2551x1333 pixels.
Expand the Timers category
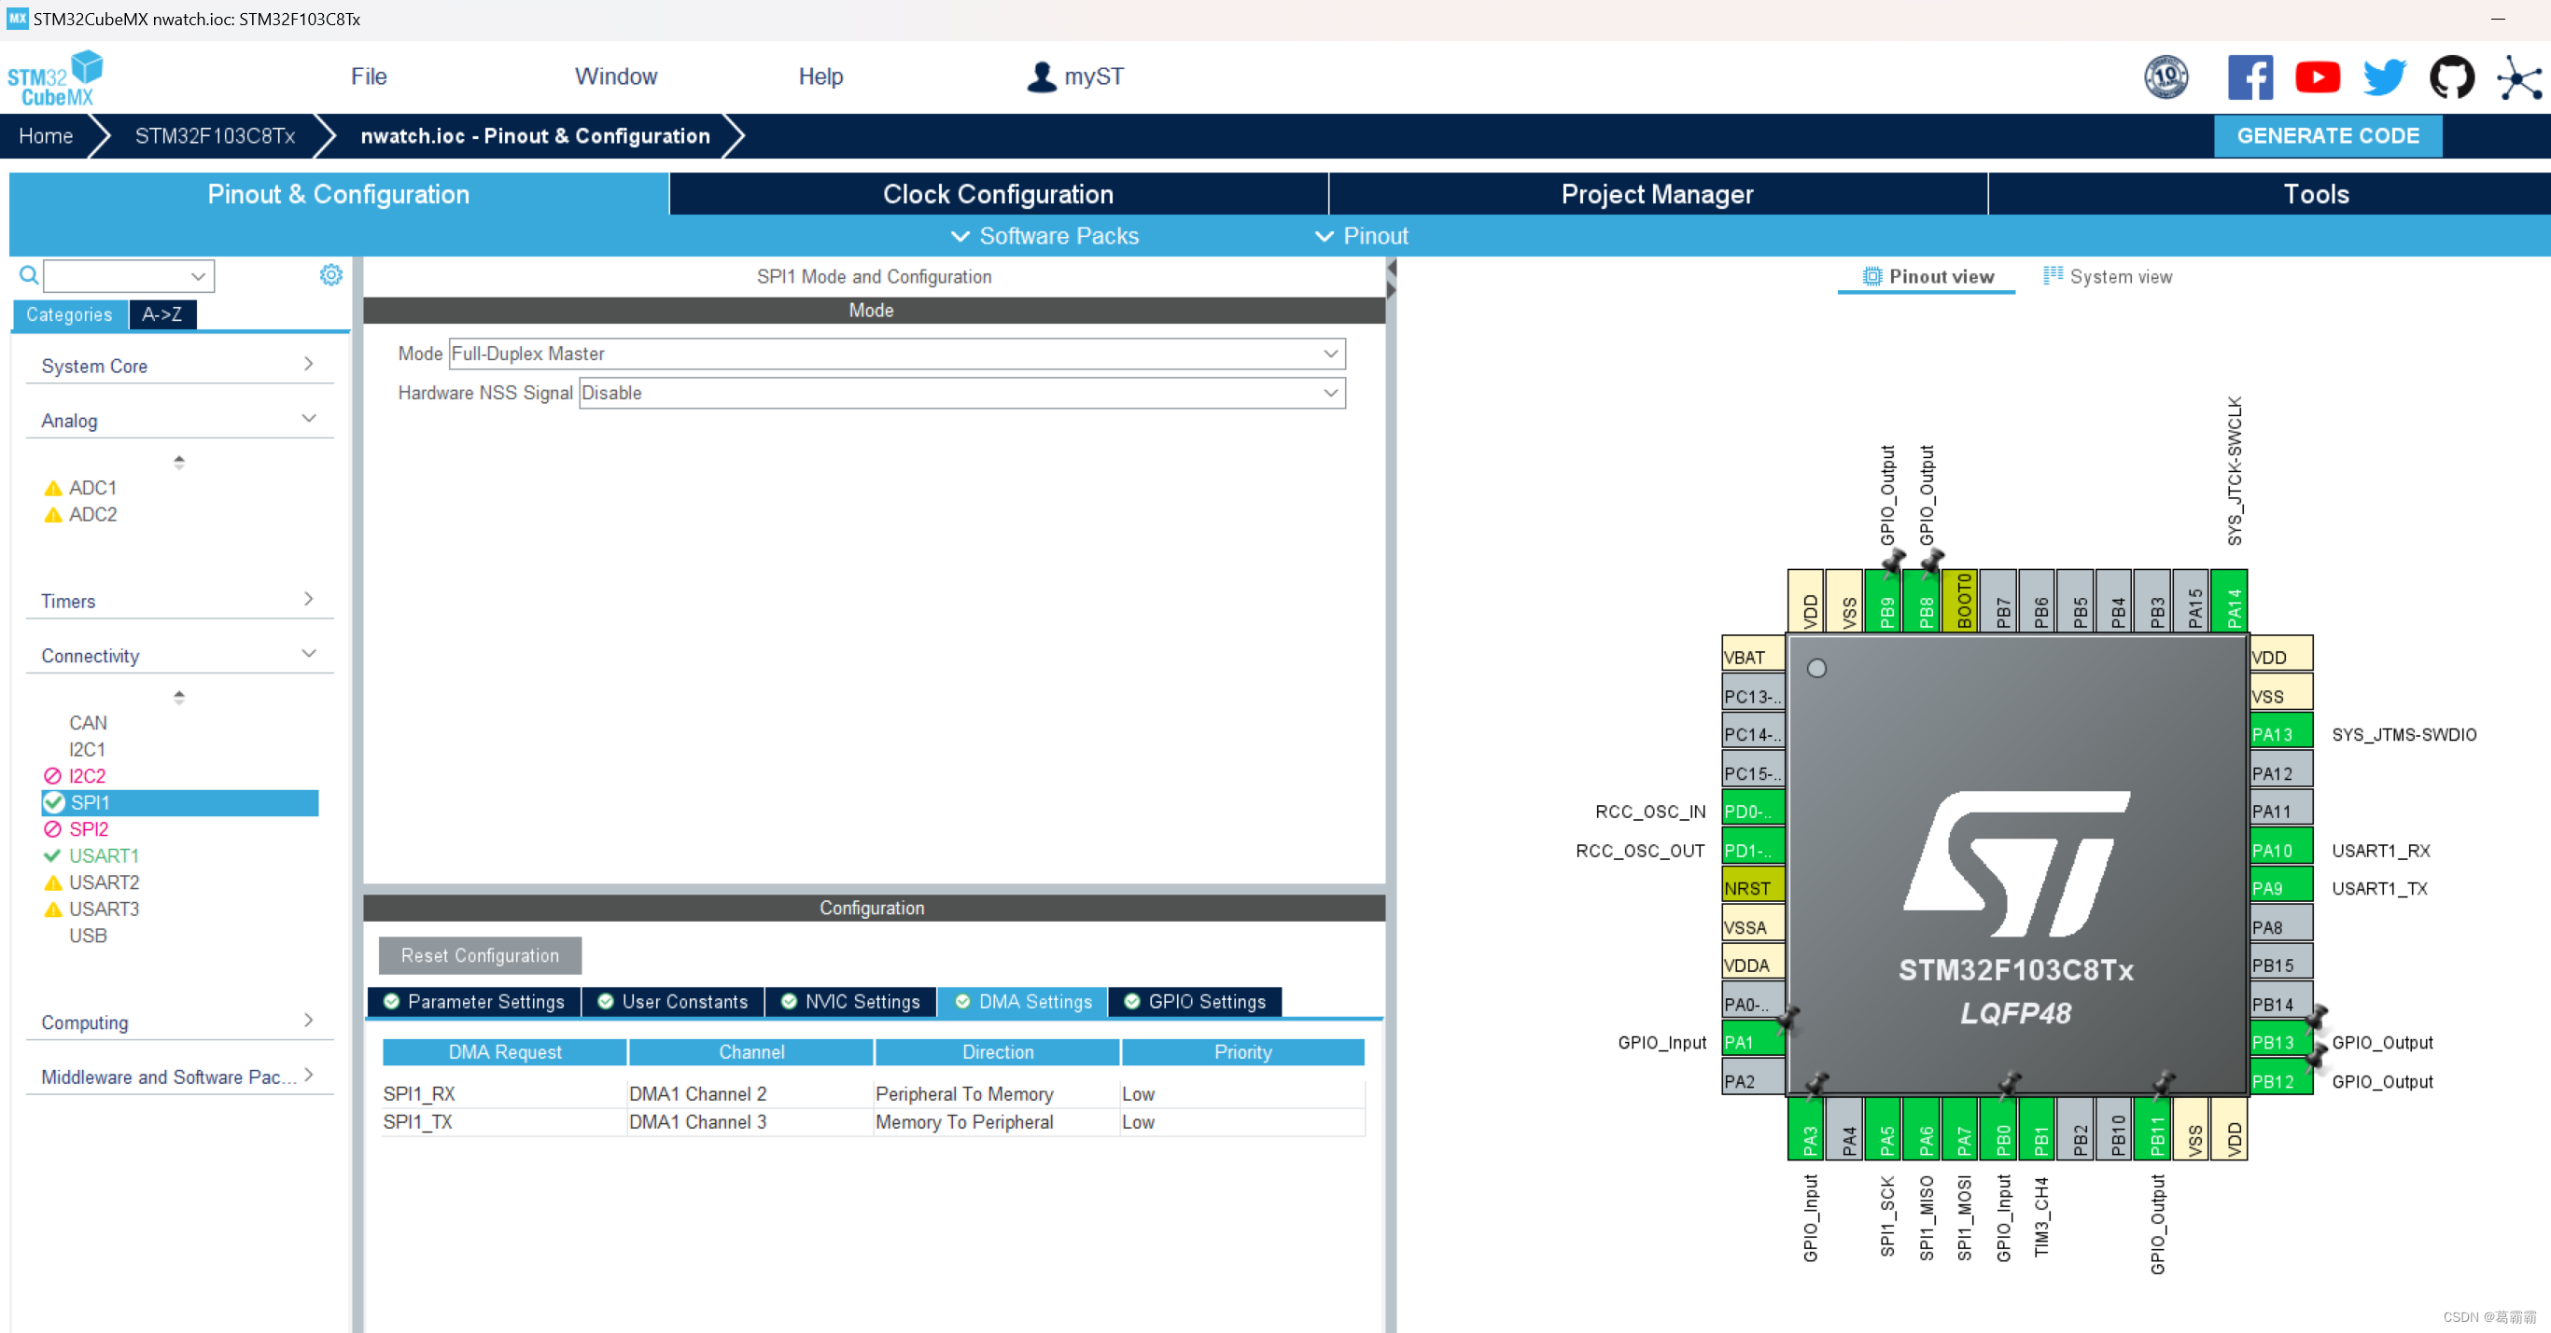178,601
